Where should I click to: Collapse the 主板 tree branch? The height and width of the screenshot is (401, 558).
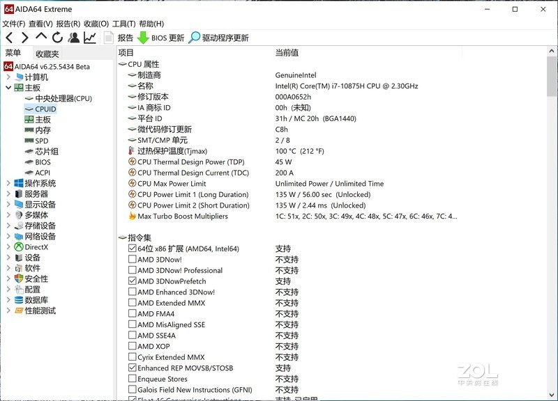tap(7, 88)
